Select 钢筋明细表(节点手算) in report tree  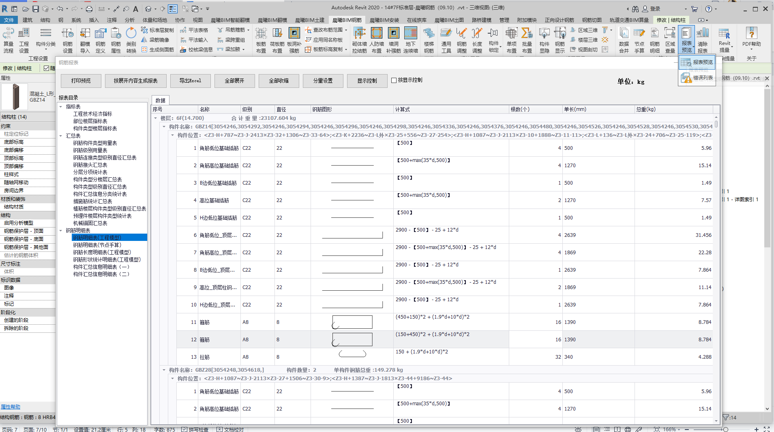(x=97, y=245)
